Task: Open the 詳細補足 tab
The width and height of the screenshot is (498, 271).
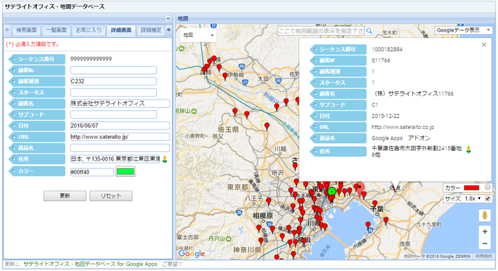Action: (151, 30)
